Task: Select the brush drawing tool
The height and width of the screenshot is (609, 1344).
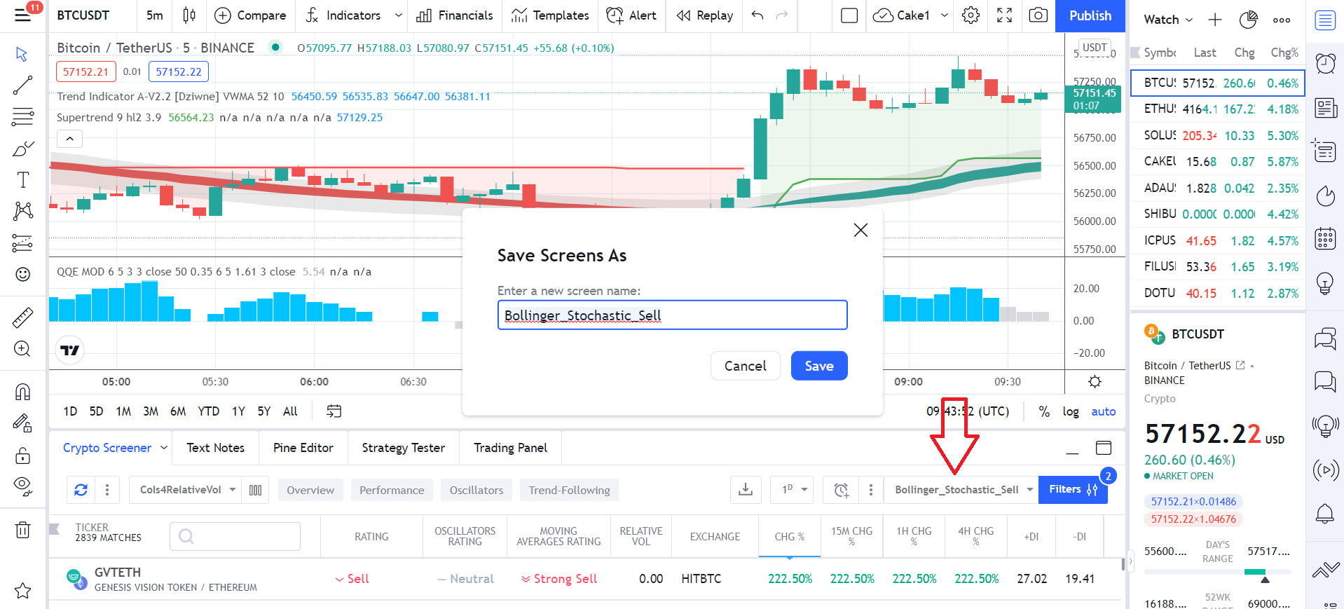Action: pos(22,149)
